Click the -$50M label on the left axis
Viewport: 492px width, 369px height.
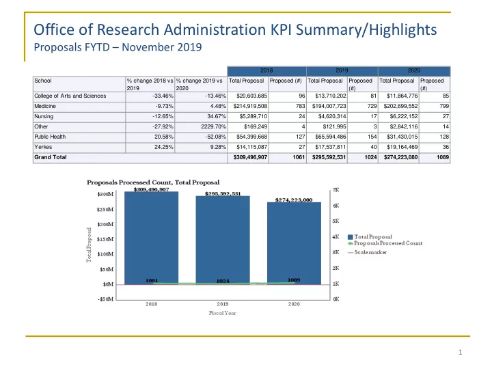pos(105,299)
